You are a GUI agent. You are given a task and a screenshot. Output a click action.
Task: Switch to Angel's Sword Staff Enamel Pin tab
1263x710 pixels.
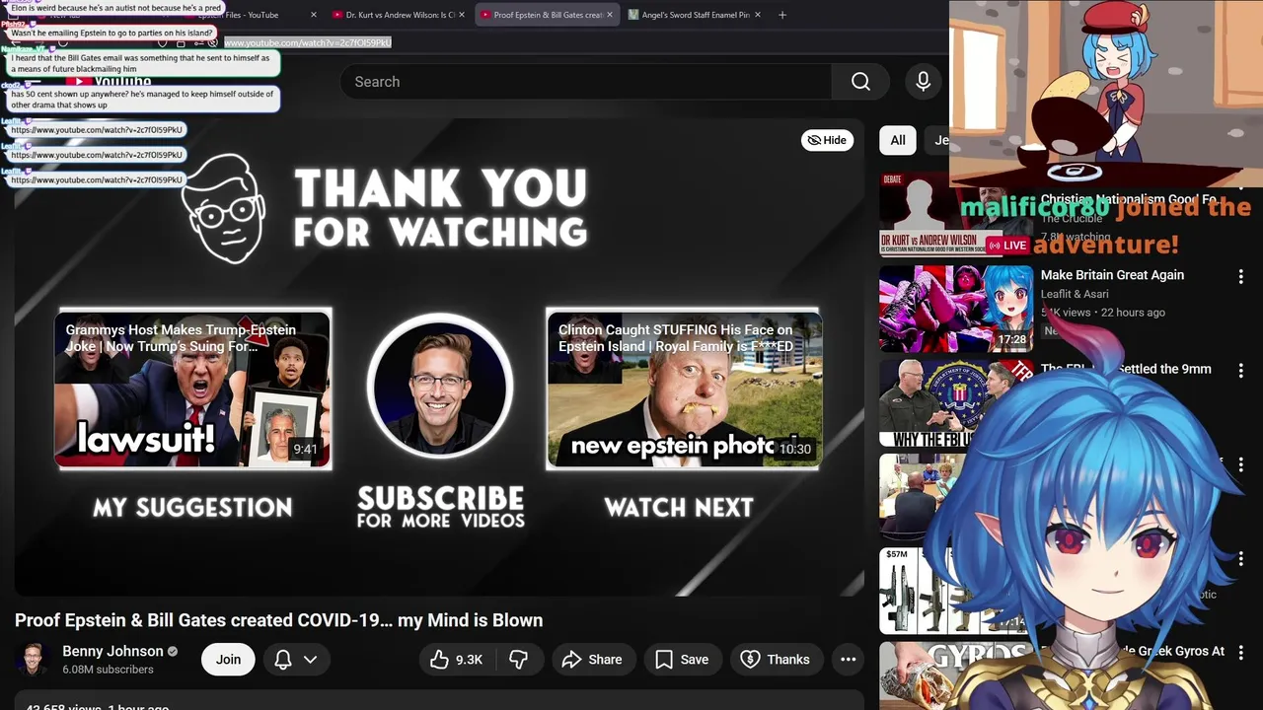[x=696, y=15]
